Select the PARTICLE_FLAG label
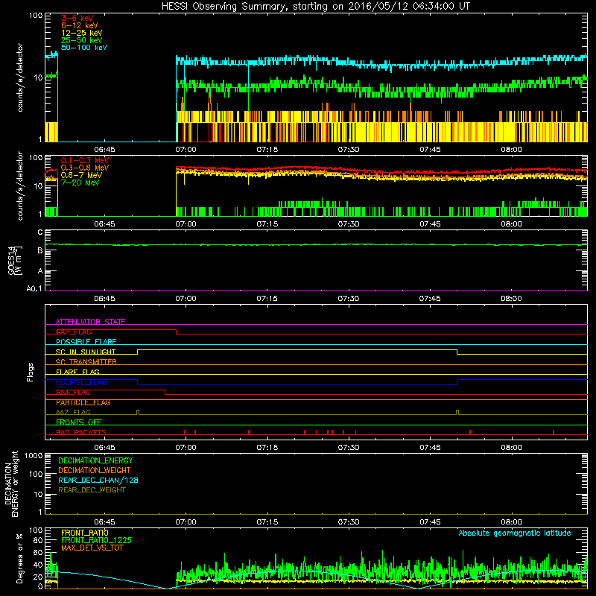The image size is (596, 596). click(x=83, y=402)
